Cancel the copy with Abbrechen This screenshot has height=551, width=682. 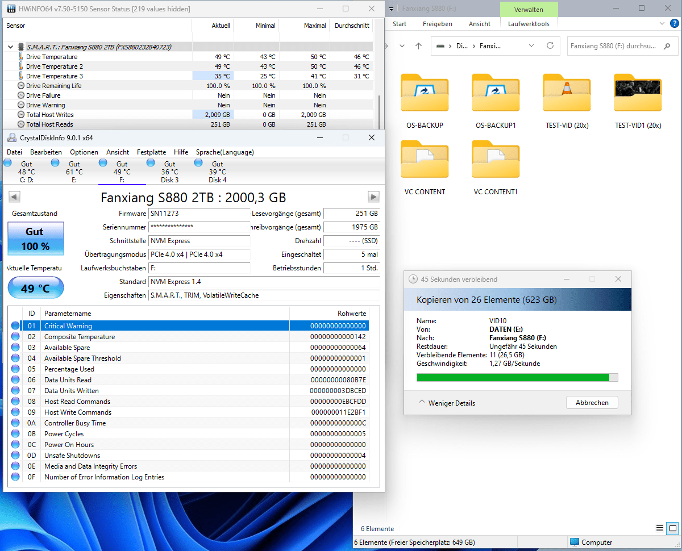coord(592,403)
